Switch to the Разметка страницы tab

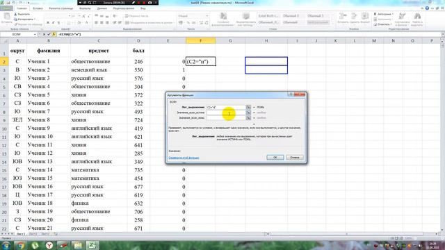pyautogui.click(x=61, y=8)
